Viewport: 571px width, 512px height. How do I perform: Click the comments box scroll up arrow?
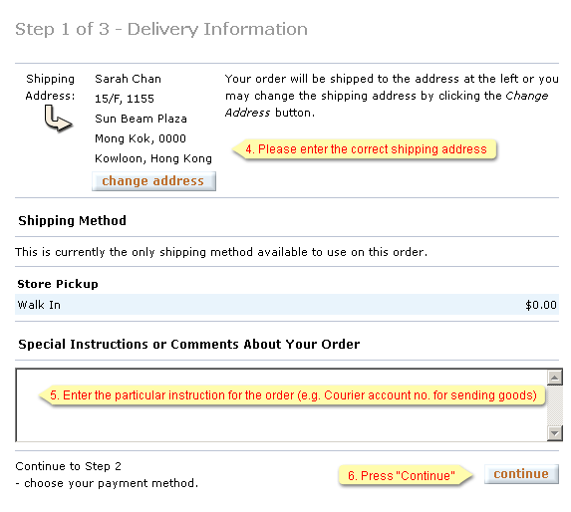click(x=555, y=378)
